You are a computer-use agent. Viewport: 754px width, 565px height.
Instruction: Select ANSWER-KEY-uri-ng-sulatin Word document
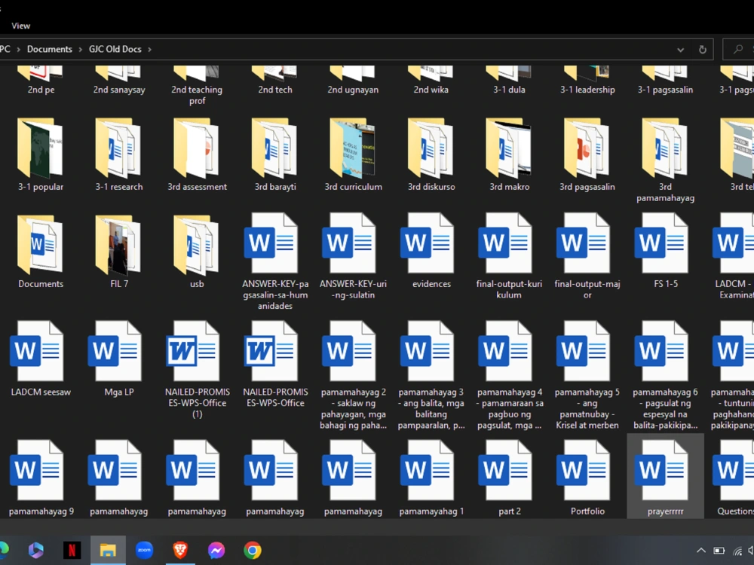click(353, 257)
